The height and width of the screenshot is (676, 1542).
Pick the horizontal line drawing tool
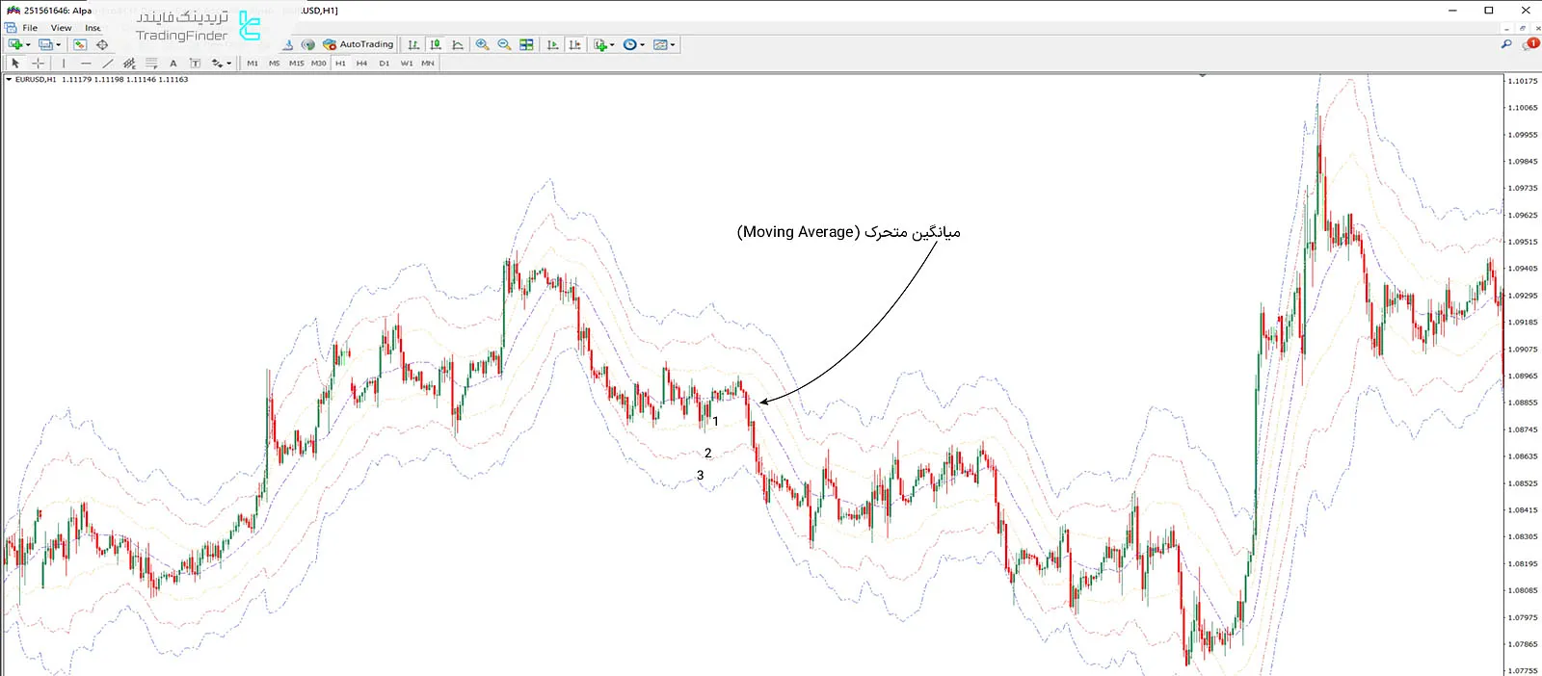[x=85, y=64]
